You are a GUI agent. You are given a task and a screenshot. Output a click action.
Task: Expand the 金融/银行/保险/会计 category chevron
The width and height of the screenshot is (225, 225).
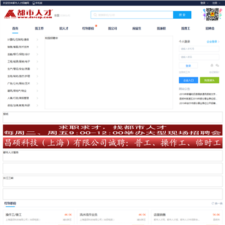click(x=37, y=54)
